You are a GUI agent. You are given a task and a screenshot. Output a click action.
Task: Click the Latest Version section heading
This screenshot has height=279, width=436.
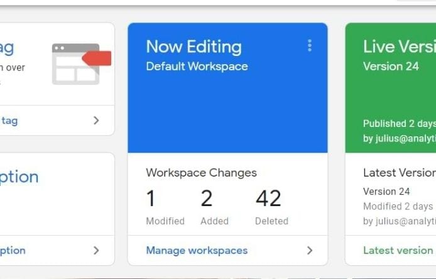(399, 173)
